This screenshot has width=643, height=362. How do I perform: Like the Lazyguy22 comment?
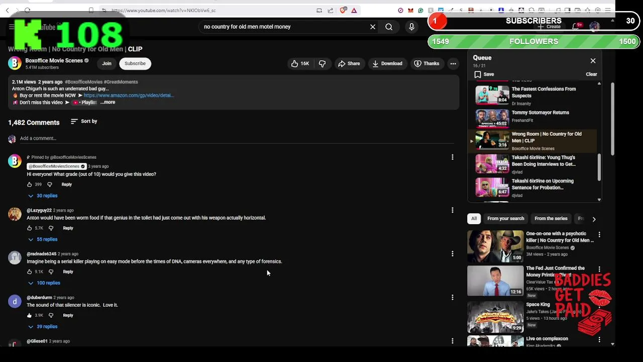point(30,228)
